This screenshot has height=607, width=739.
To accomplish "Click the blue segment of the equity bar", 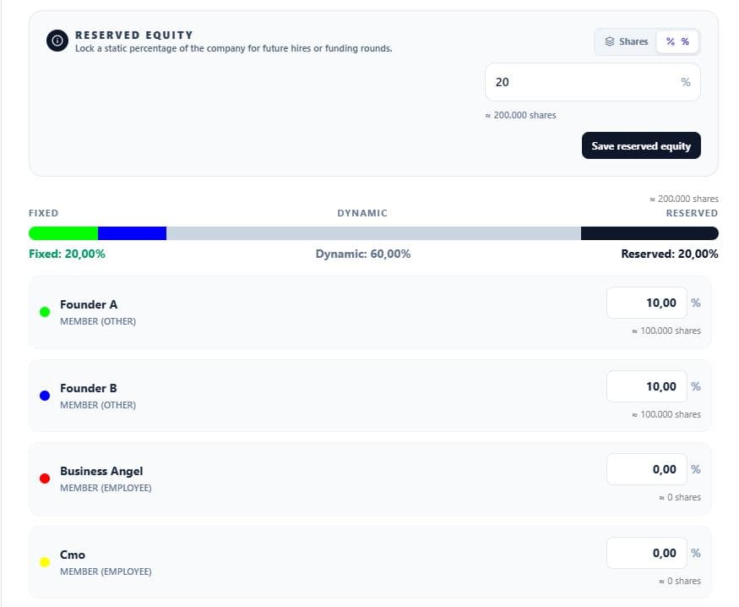I will 132,233.
